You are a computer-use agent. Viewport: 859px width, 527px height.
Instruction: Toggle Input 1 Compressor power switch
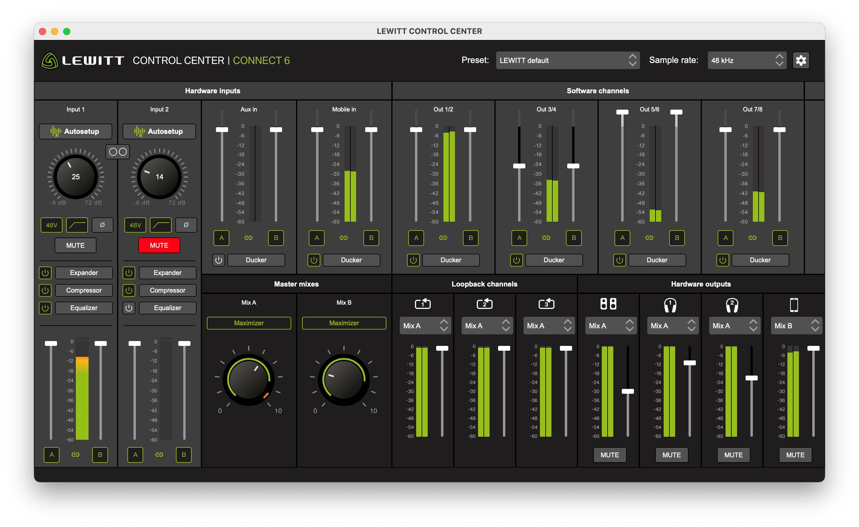(x=45, y=290)
